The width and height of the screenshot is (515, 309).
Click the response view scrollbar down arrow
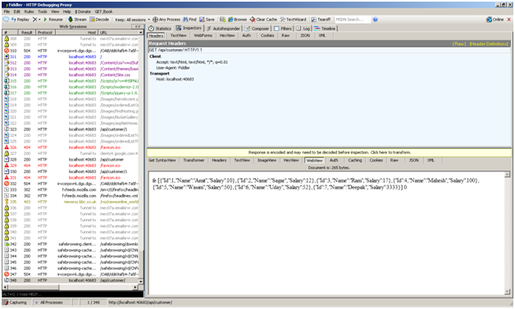click(x=508, y=292)
